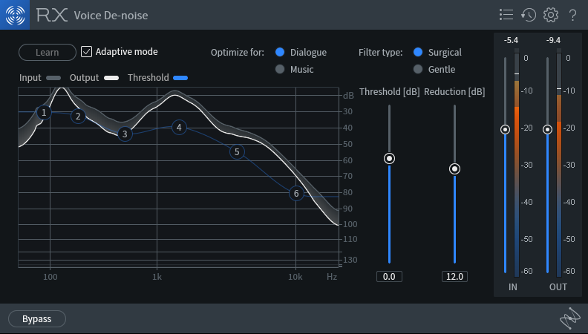
Task: Select threshold node 3
Action: (x=125, y=134)
